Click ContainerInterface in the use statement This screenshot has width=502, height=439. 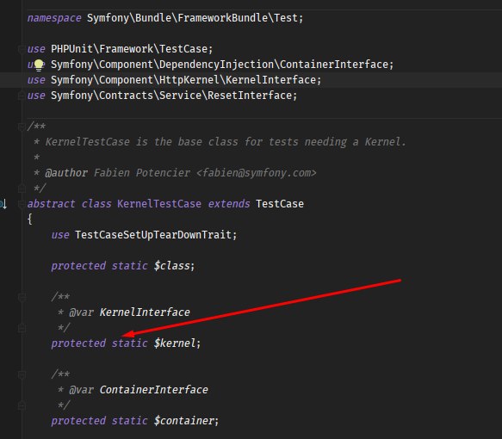click(334, 65)
